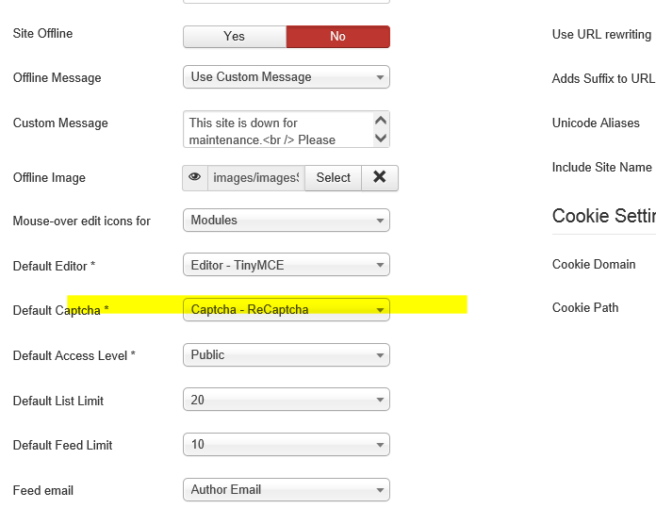
Task: Clear the Offline Image with X button
Action: pos(380,177)
